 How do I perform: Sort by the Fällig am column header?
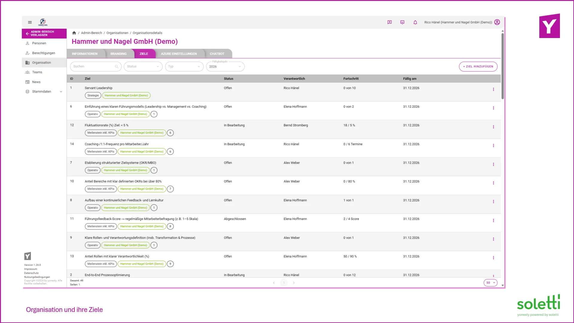[x=410, y=79]
